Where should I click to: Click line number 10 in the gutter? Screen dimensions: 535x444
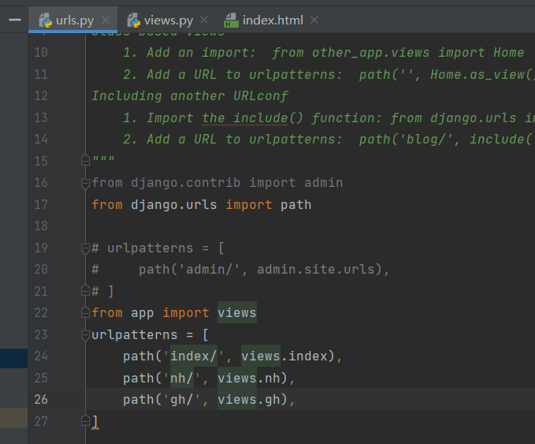(x=41, y=52)
